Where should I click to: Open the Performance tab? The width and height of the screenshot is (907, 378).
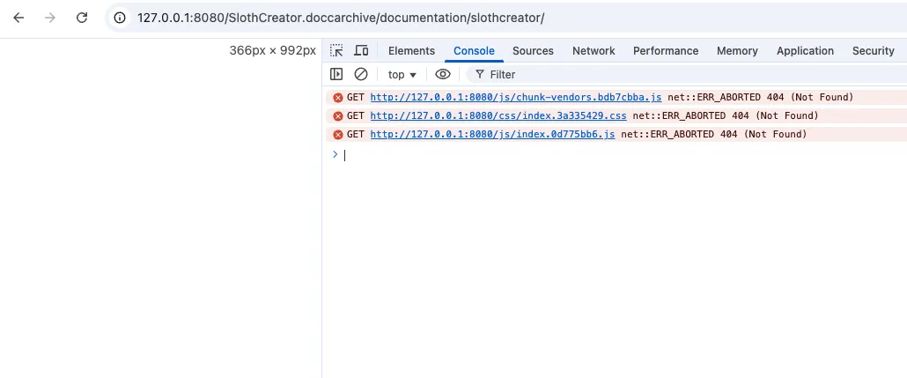click(665, 51)
